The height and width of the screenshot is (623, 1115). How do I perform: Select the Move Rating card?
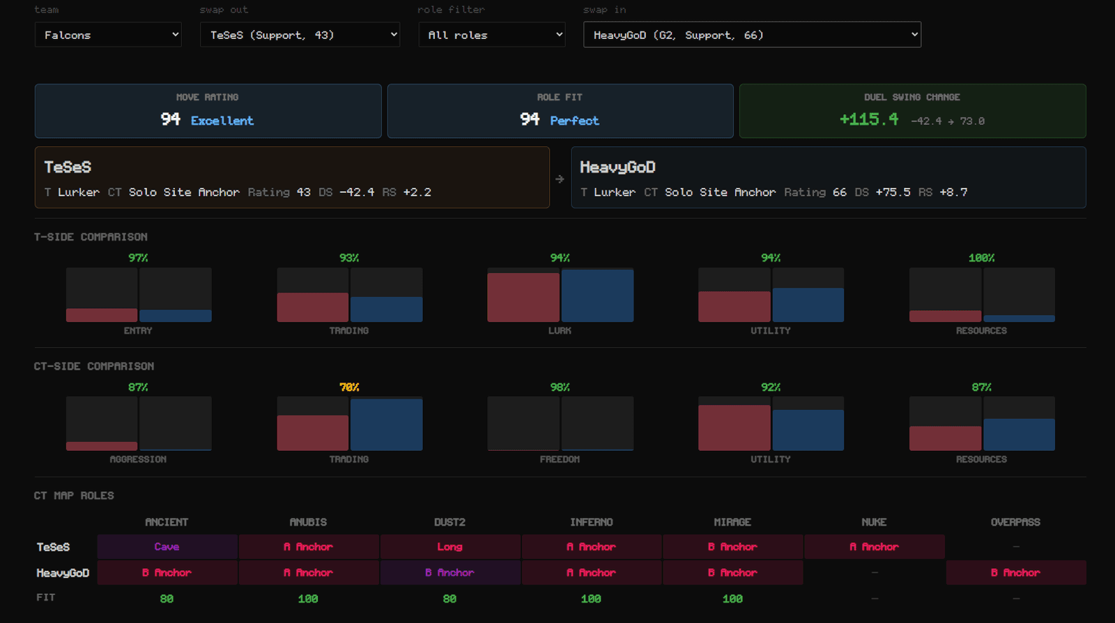point(208,111)
